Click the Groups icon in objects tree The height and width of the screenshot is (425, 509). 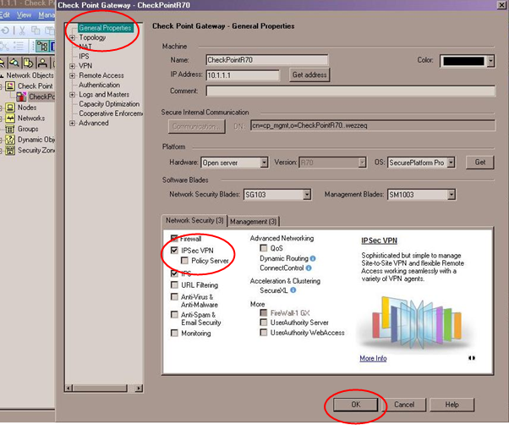(10, 129)
